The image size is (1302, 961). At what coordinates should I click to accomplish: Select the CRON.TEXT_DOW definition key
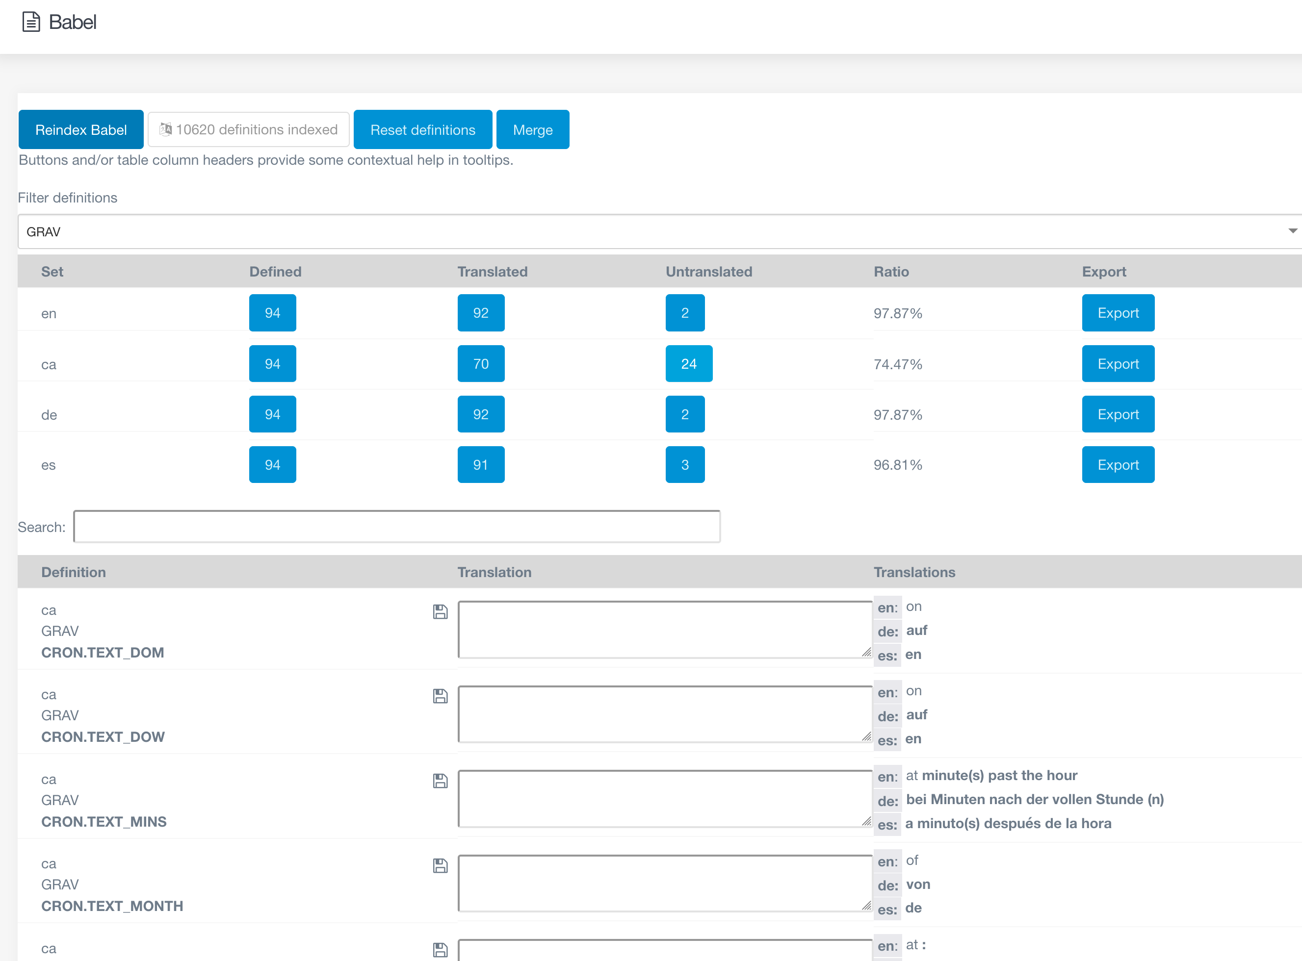103,737
